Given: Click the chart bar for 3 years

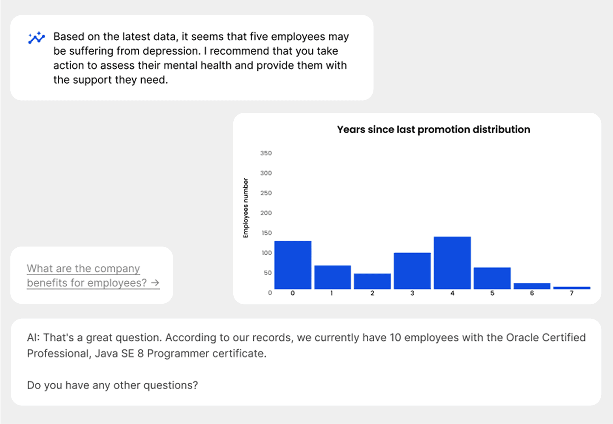Looking at the screenshot, I should point(412,271).
